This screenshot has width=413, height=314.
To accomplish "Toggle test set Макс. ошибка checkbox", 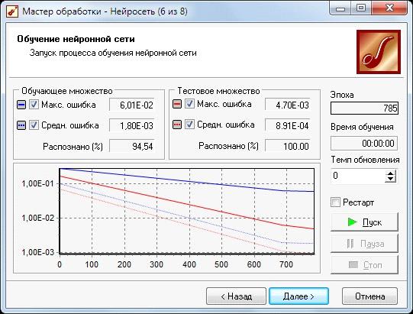I will [x=189, y=104].
